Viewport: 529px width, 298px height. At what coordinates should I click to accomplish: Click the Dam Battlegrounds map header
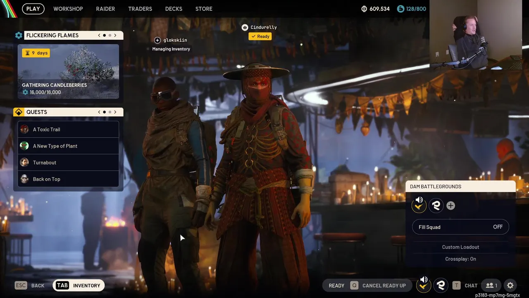(x=460, y=186)
